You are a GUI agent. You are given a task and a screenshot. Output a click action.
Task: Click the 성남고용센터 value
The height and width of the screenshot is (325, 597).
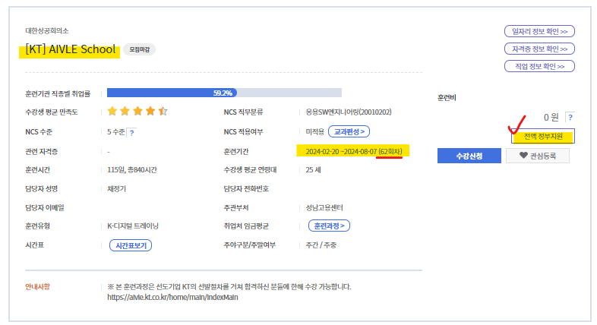(324, 208)
